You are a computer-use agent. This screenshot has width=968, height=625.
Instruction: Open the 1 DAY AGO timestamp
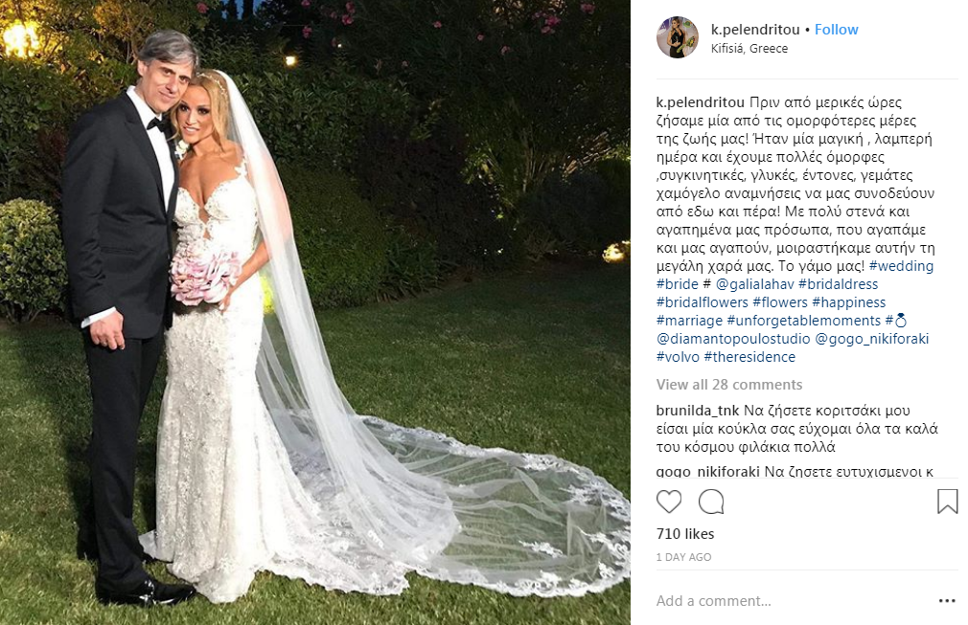click(683, 557)
